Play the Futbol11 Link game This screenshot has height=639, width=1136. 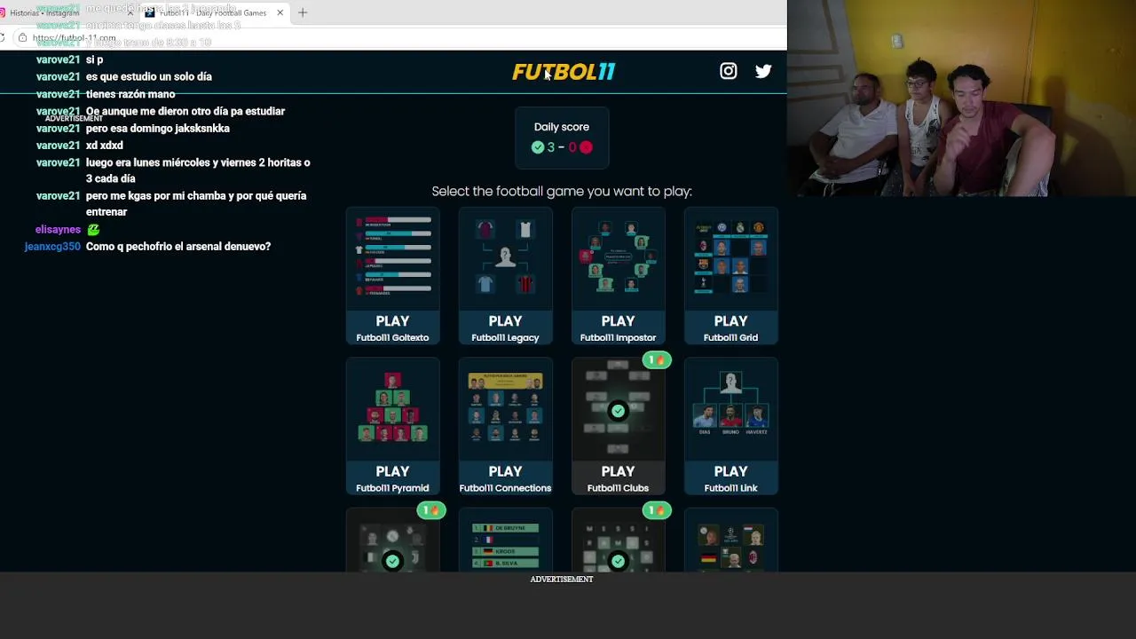730,477
